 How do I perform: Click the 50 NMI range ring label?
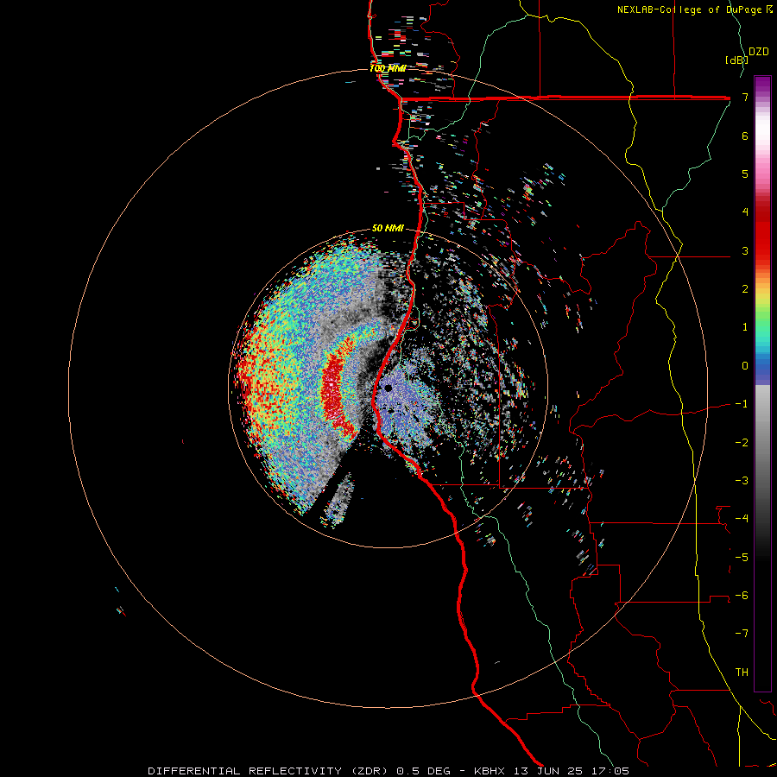388,228
